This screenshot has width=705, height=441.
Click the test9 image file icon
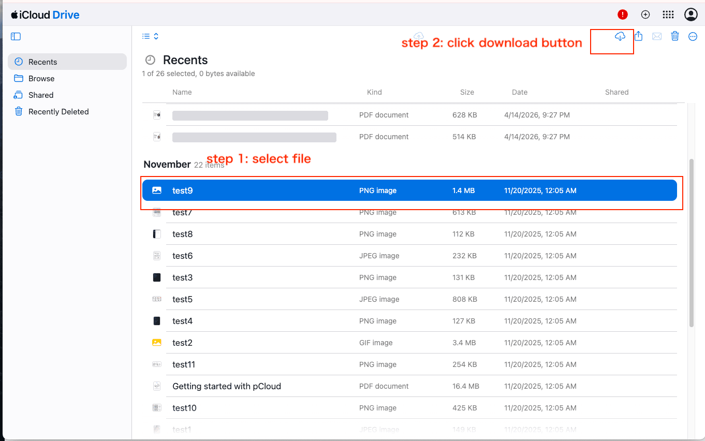tap(157, 190)
